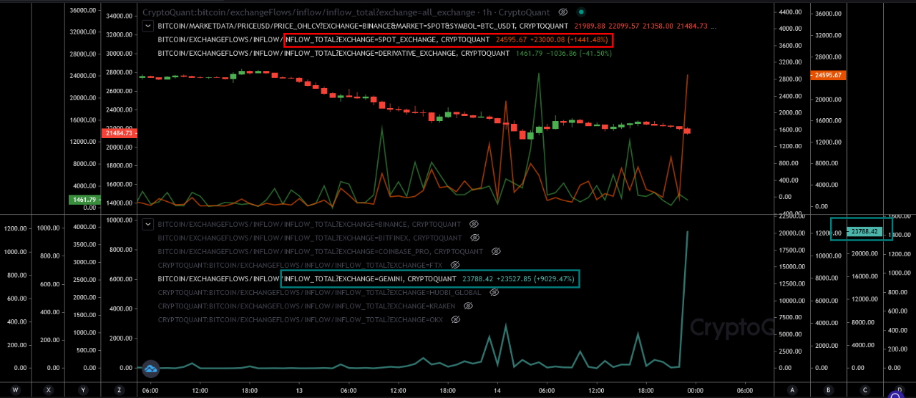Image resolution: width=916 pixels, height=398 pixels.
Task: Select the Z price scale label
Action: 118,390
